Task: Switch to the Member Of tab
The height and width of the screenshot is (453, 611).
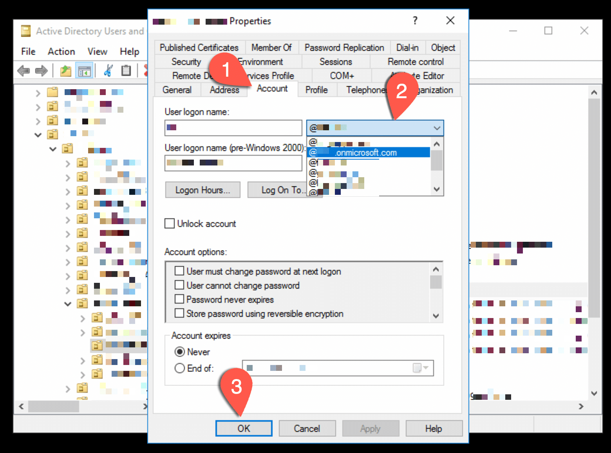Action: point(272,47)
